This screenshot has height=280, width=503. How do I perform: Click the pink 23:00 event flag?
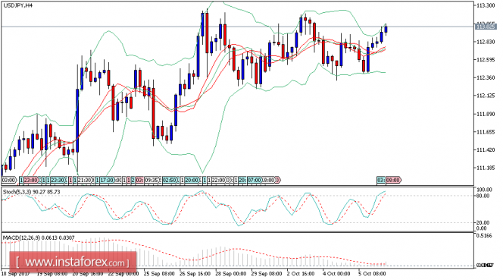coord(30,180)
